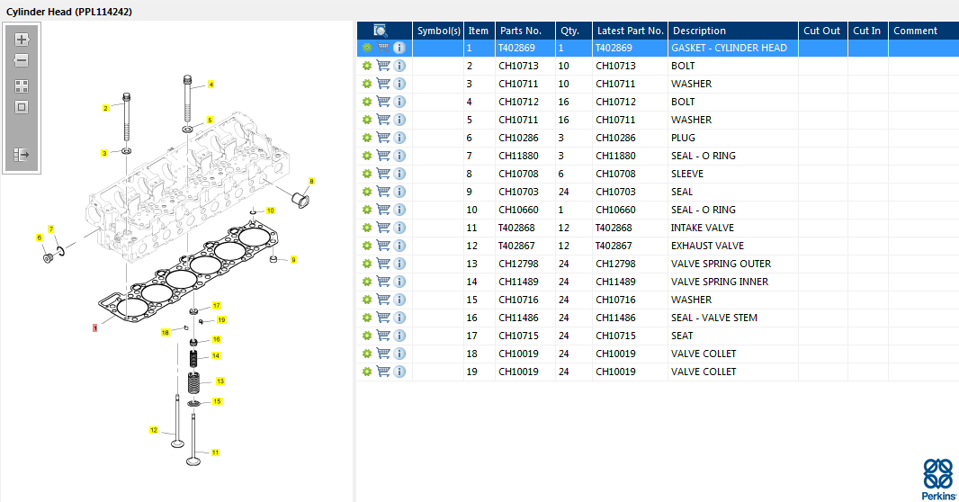This screenshot has height=502, width=959.
Task: Add CH10286 PLUG to cart
Action: (x=383, y=138)
